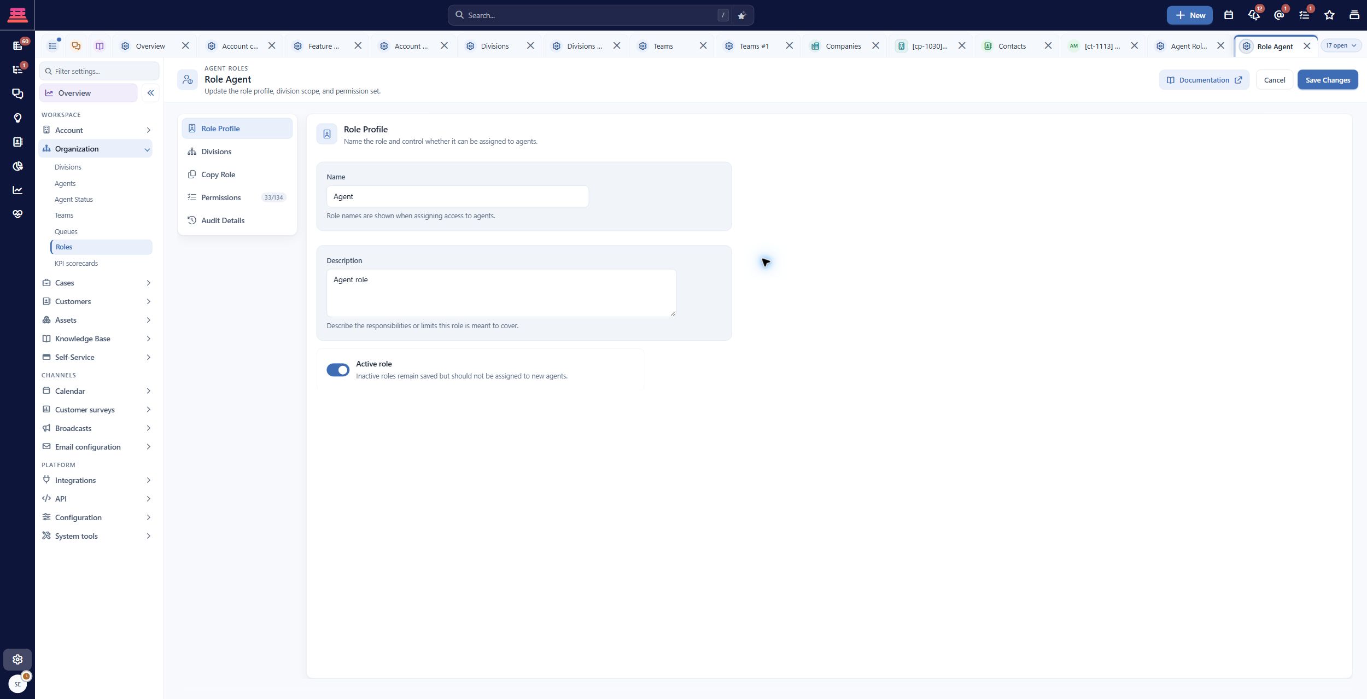The height and width of the screenshot is (699, 1367).
Task: Open the Permissions section
Action: pyautogui.click(x=237, y=197)
